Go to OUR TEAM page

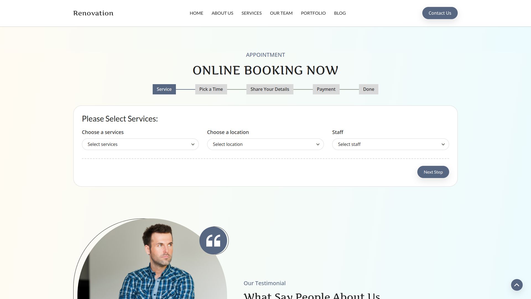point(281,13)
